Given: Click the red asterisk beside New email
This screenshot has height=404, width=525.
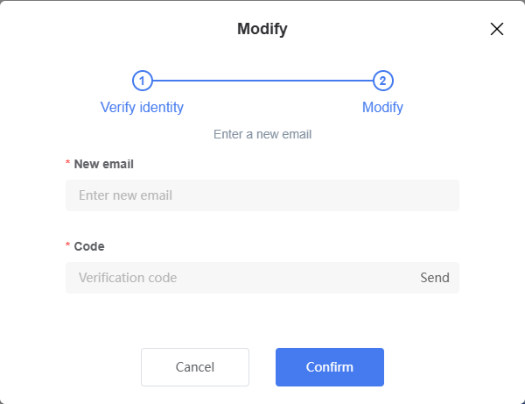Looking at the screenshot, I should pyautogui.click(x=67, y=163).
